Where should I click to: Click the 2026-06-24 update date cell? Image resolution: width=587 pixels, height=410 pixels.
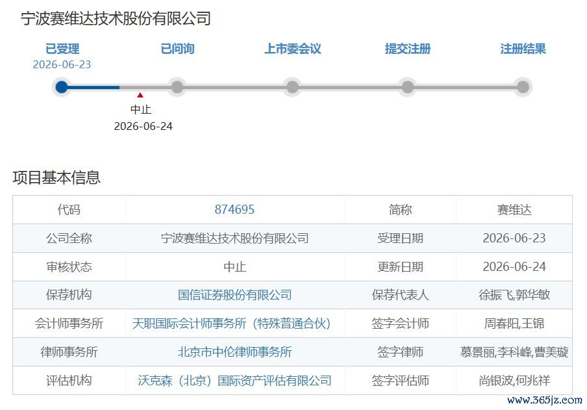tap(514, 266)
